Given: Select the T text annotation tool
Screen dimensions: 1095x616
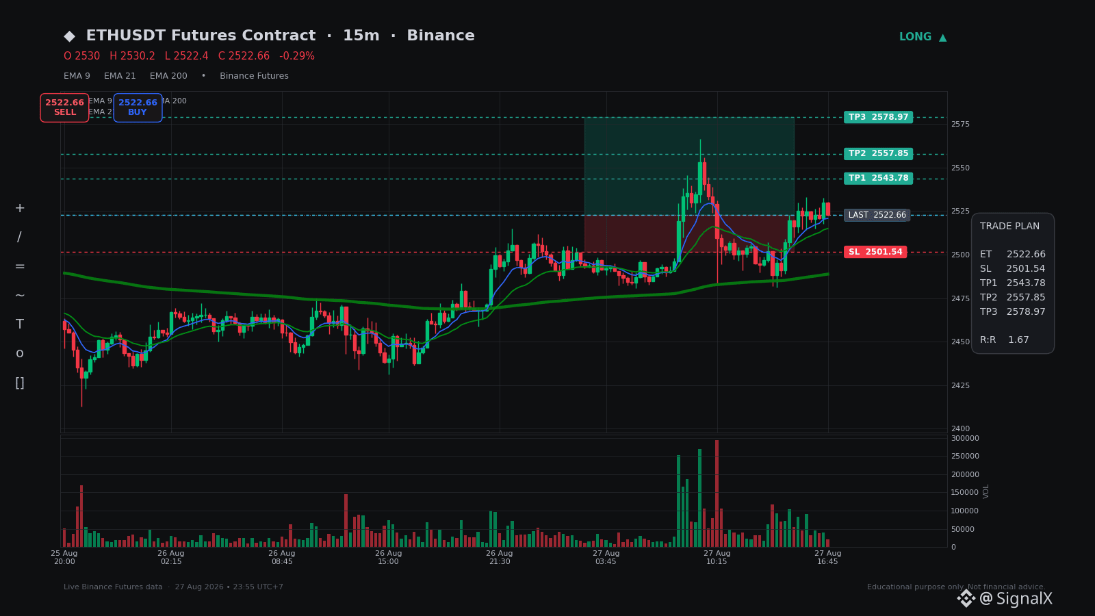Looking at the screenshot, I should tap(20, 324).
